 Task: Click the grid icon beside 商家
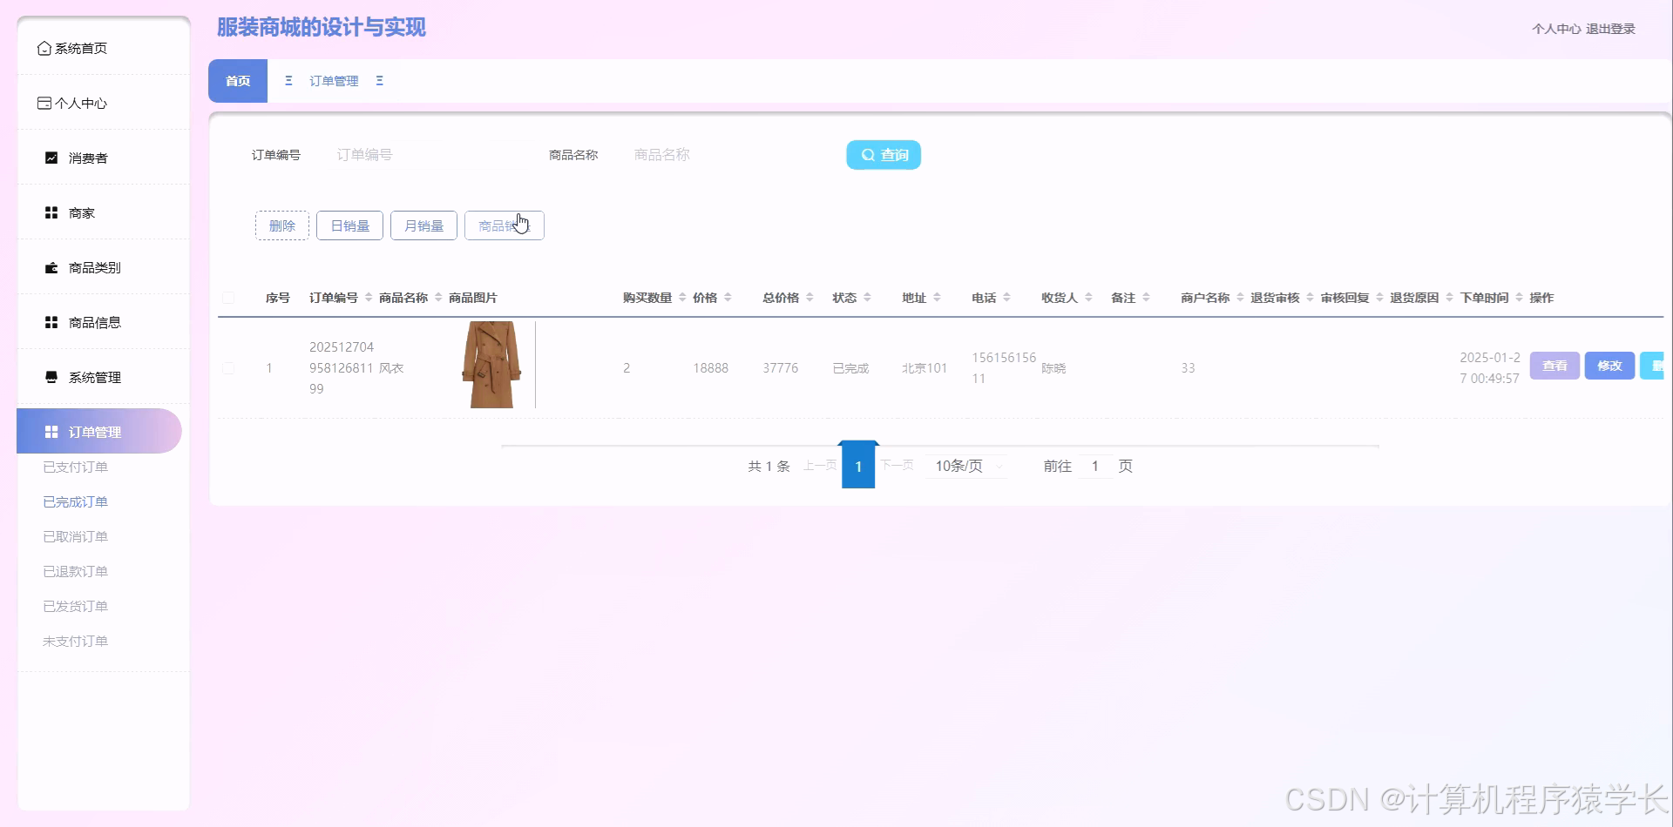(x=51, y=213)
